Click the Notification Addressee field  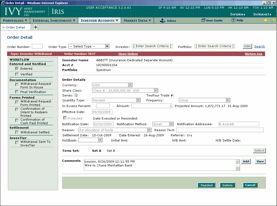(x=239, y=124)
